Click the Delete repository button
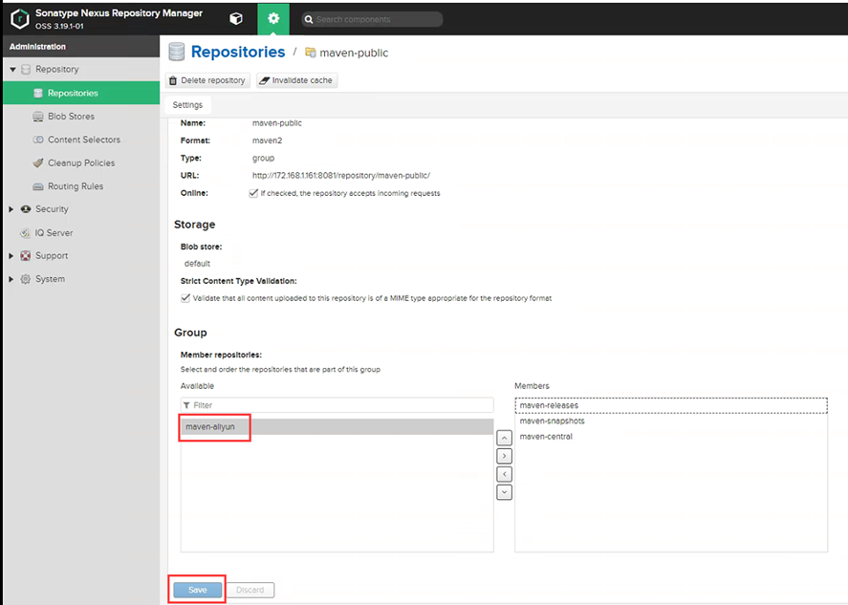The image size is (848, 605). coord(207,80)
